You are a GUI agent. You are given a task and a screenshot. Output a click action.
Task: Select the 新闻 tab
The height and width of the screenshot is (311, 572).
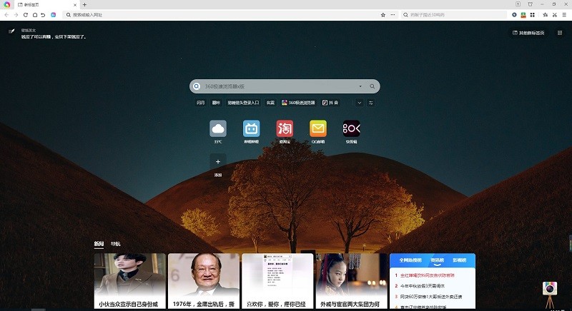point(99,244)
